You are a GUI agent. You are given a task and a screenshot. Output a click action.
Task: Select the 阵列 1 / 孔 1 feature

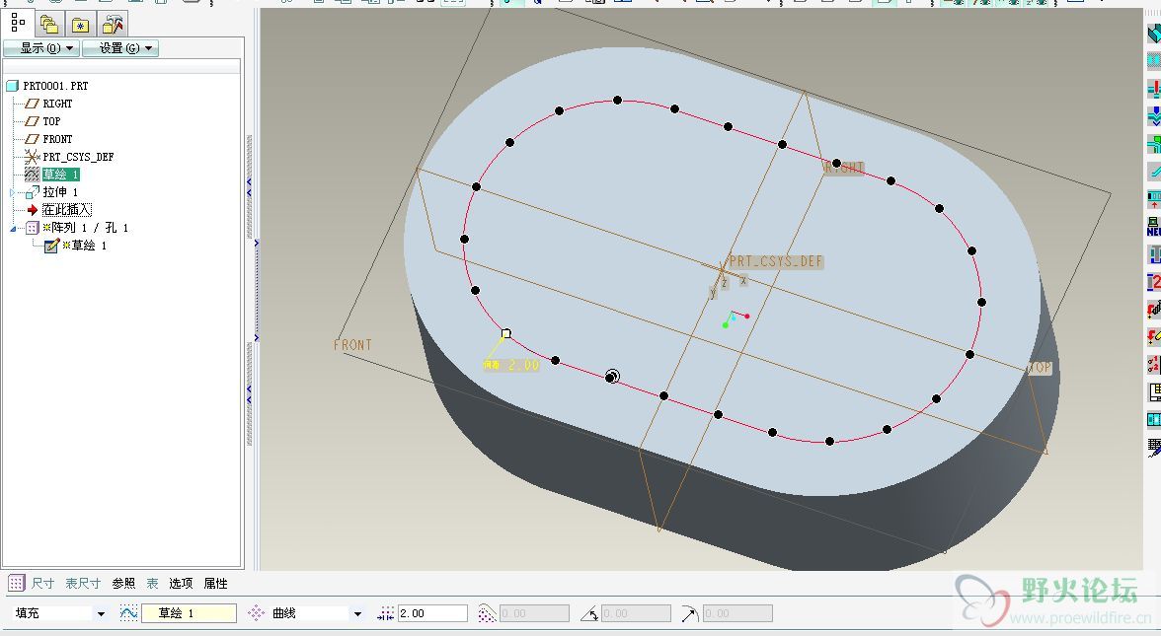(x=90, y=228)
